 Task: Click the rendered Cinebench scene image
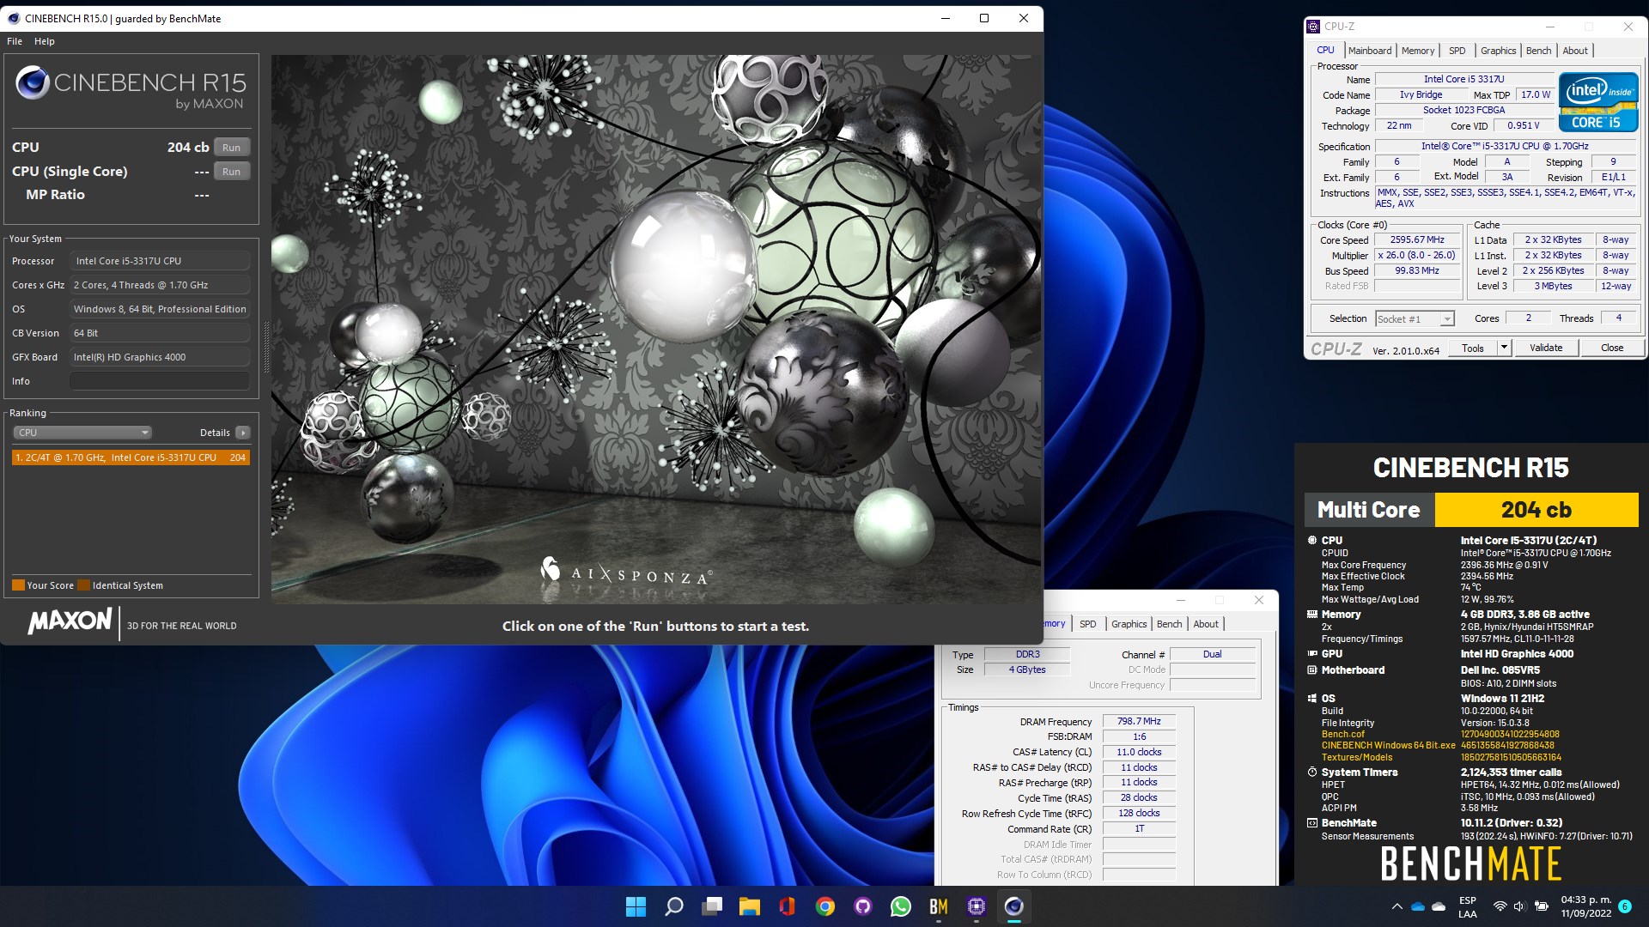coord(656,330)
